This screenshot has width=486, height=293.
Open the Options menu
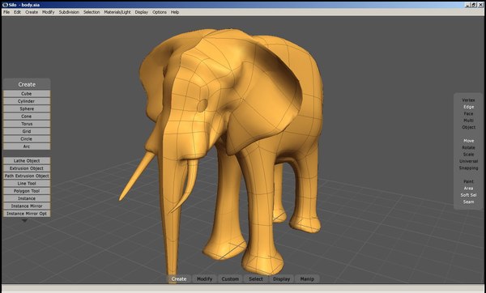point(160,12)
